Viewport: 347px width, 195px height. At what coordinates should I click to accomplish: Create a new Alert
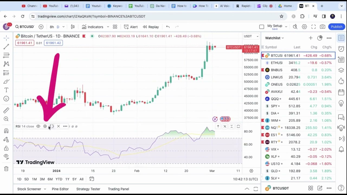(131, 27)
